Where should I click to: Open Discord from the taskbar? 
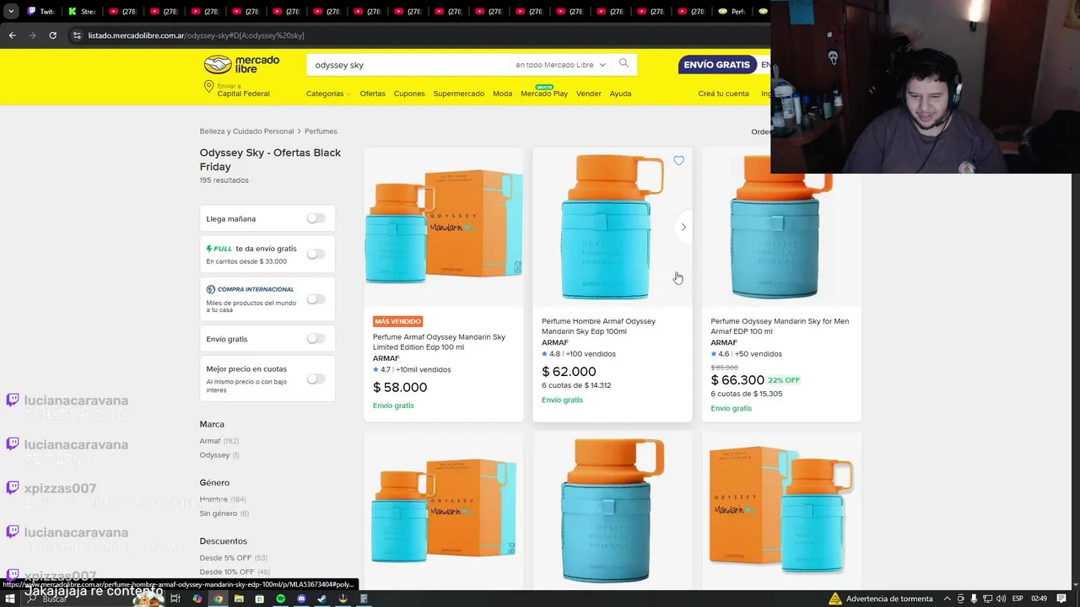pyautogui.click(x=301, y=599)
